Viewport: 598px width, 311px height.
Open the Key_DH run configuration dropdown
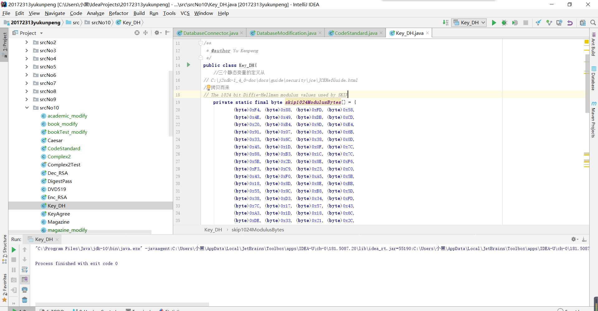(469, 23)
